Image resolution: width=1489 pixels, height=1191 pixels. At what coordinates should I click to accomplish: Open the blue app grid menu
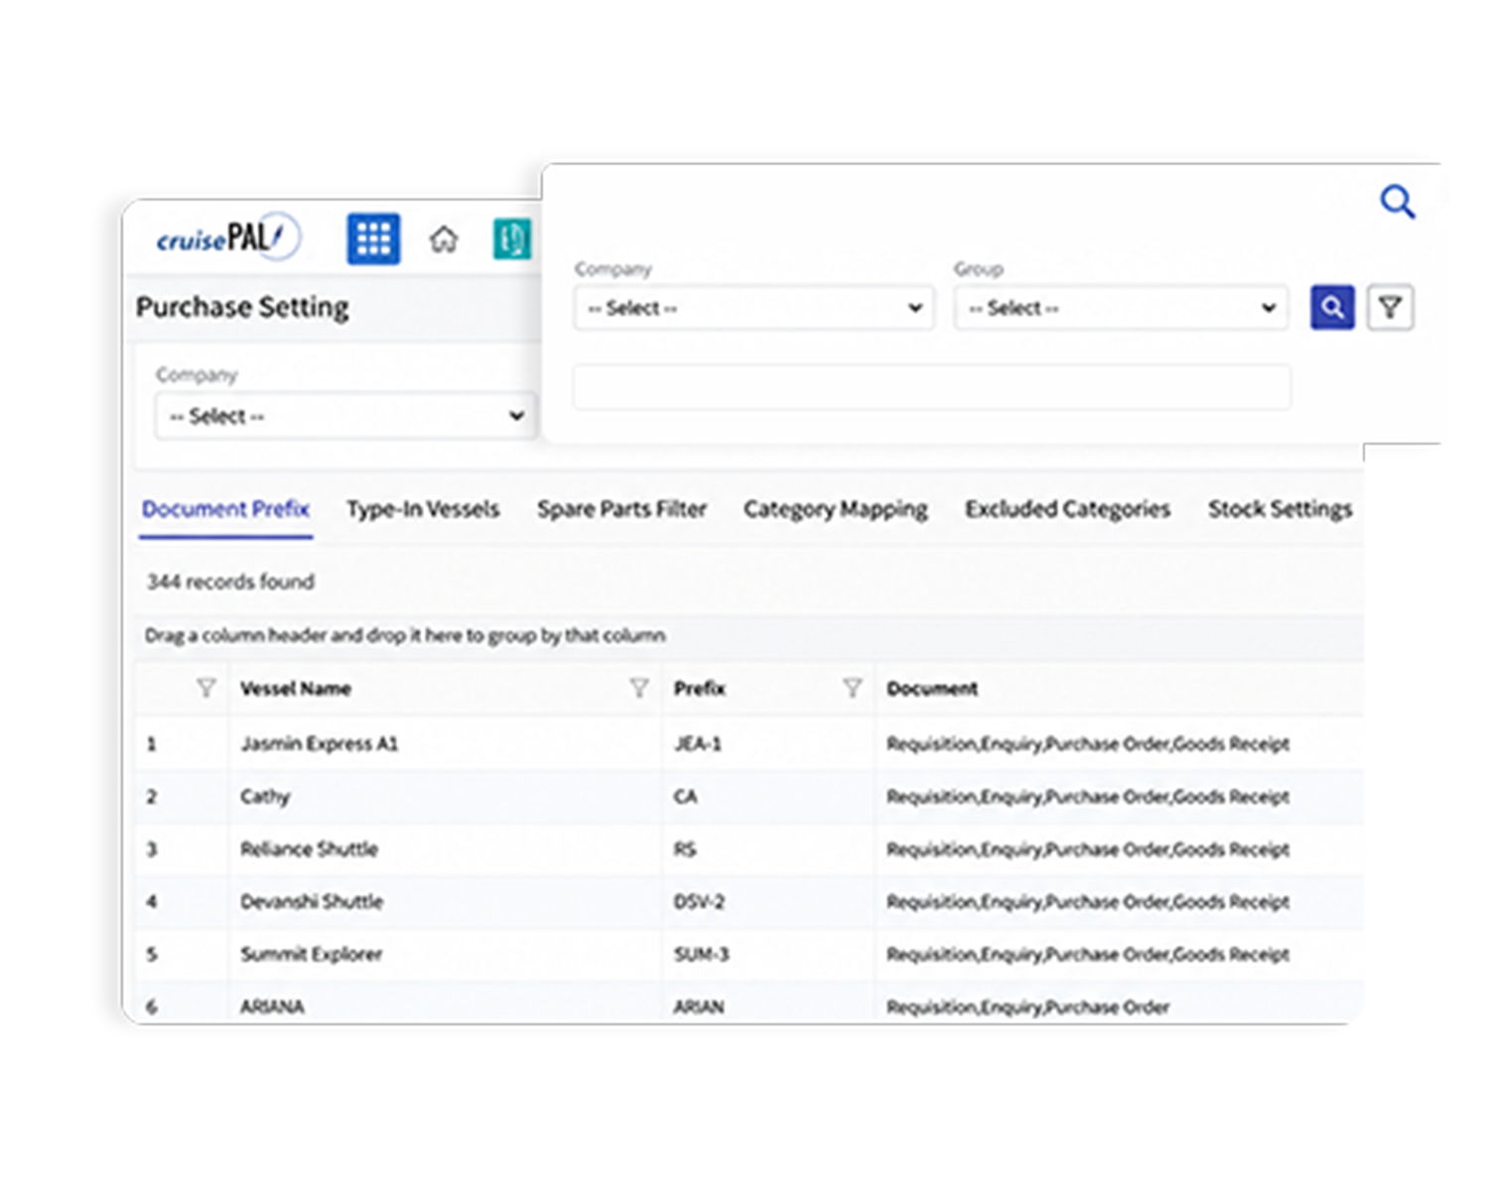373,239
